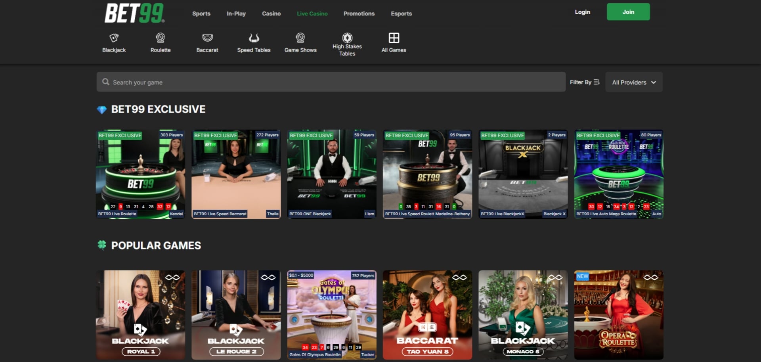Click the POPULAR GAMES section heading
Image resolution: width=761 pixels, height=362 pixels.
click(x=156, y=245)
